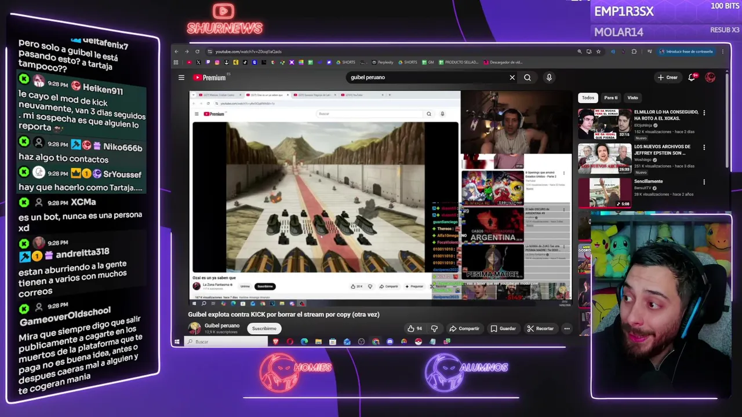Screen dimensions: 742x417
Task: Open Opera browser in the taskbar
Action: click(290, 342)
